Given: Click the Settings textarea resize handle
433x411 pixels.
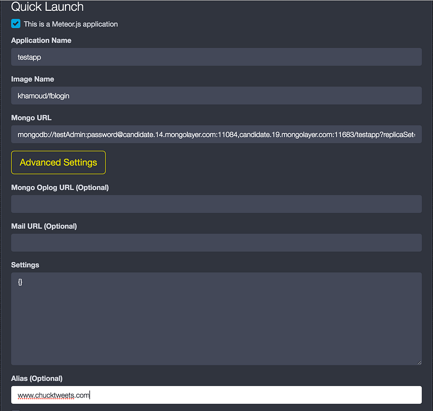Looking at the screenshot, I should coord(419,362).
